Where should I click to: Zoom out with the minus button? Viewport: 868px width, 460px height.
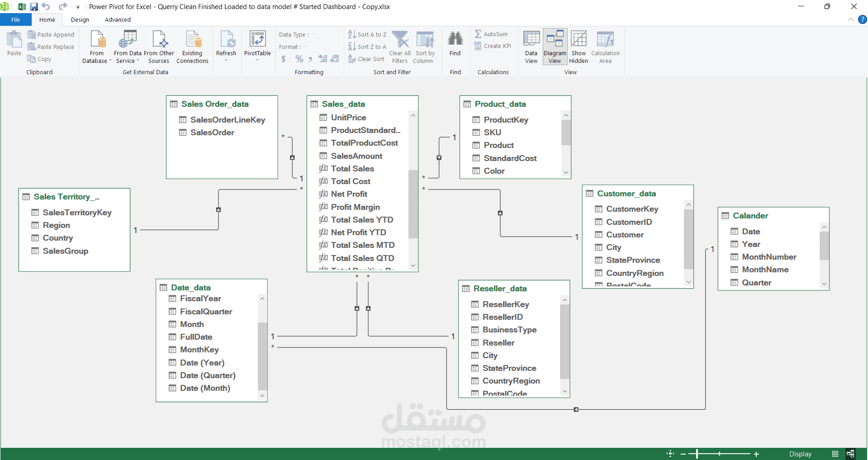point(683,454)
